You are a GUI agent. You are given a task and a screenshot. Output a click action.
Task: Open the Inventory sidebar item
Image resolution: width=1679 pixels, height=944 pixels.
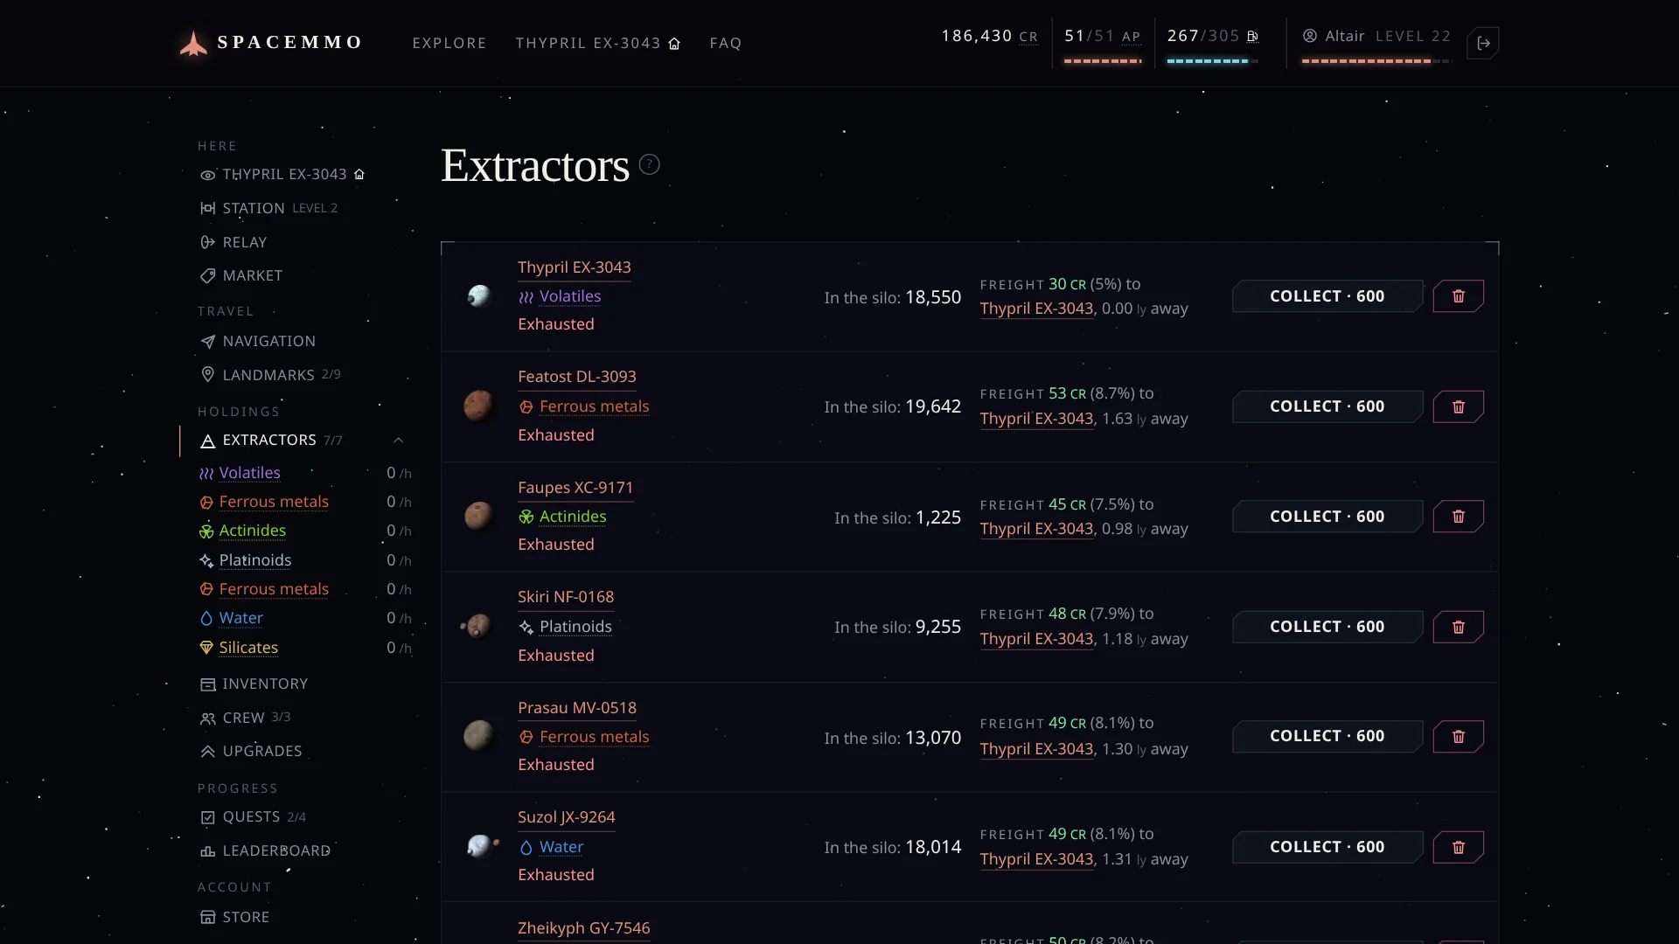coord(254,684)
